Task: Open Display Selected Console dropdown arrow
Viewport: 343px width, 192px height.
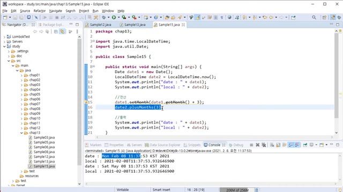Action: coord(316,145)
